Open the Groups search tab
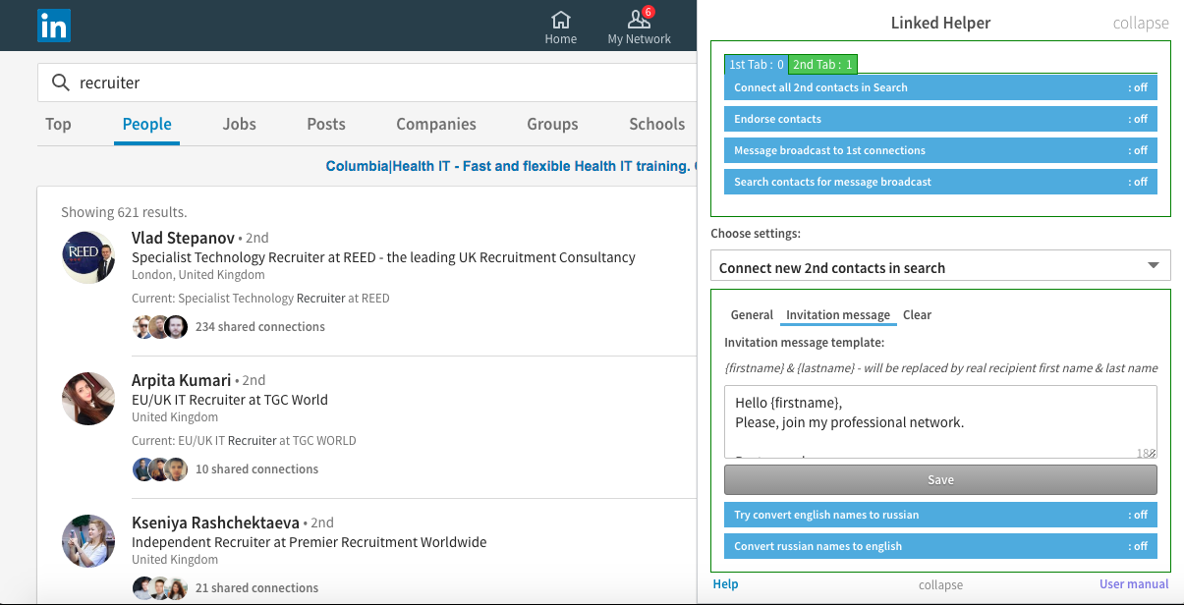 coord(552,124)
